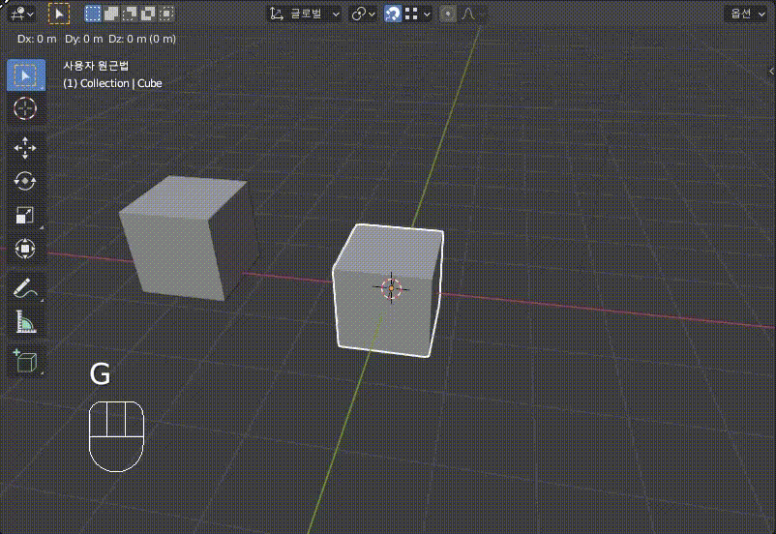Set selection mode to Subtract
The width and height of the screenshot is (776, 534).
[129, 14]
